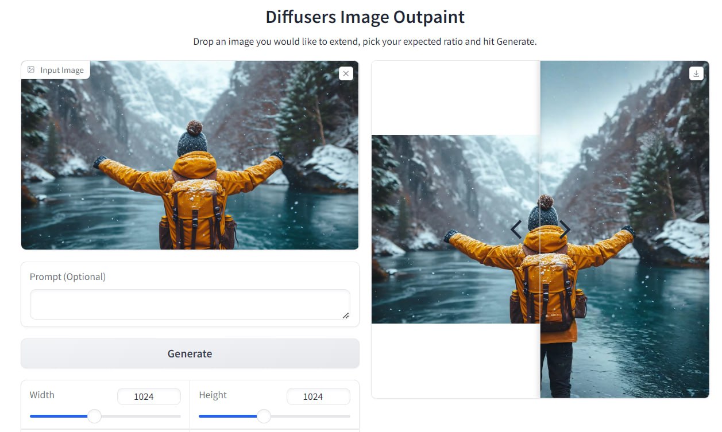The width and height of the screenshot is (722, 432).
Task: Remove the input image with the X button
Action: [x=346, y=73]
